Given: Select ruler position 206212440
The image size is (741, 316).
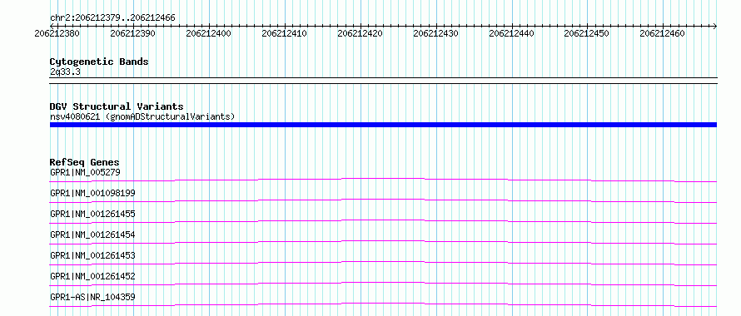Looking at the screenshot, I should (x=512, y=33).
